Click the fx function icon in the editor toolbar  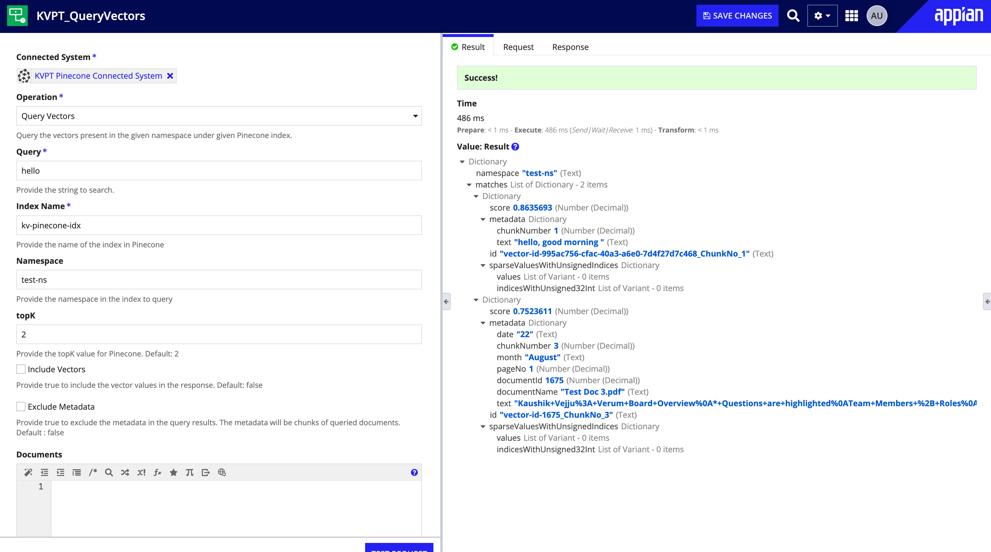pos(157,472)
